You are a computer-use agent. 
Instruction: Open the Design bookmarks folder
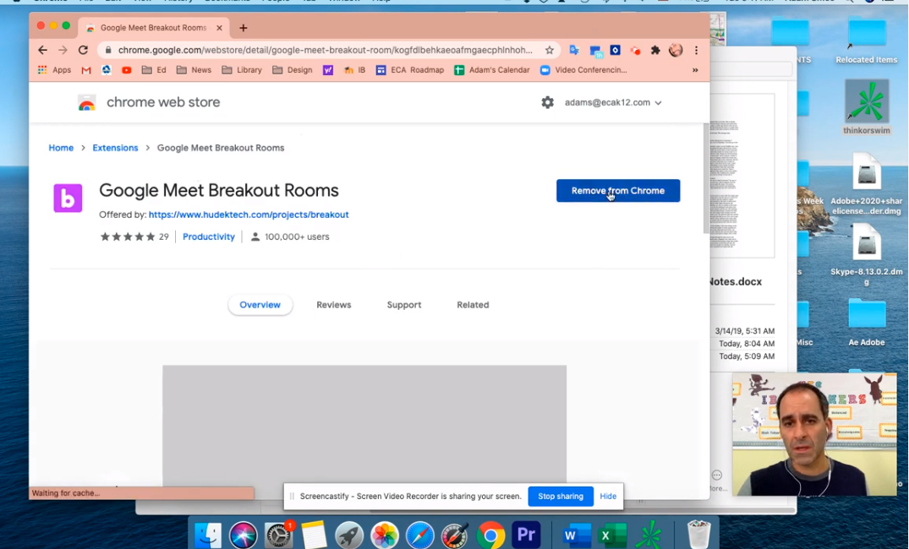293,70
